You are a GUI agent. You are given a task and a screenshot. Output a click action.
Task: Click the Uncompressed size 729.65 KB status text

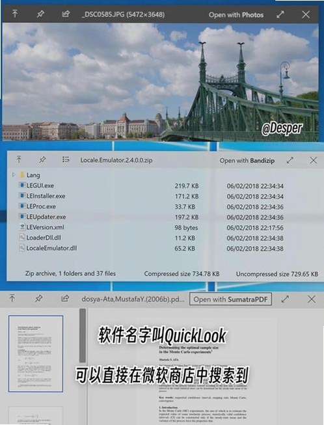click(x=277, y=274)
